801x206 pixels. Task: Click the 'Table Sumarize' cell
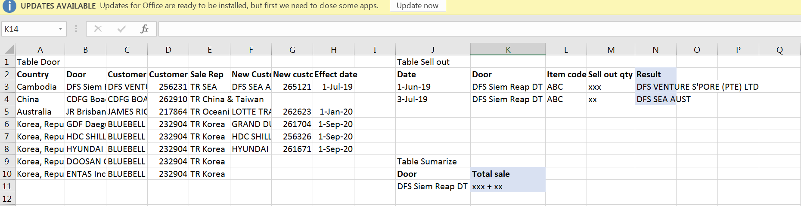tap(433, 161)
